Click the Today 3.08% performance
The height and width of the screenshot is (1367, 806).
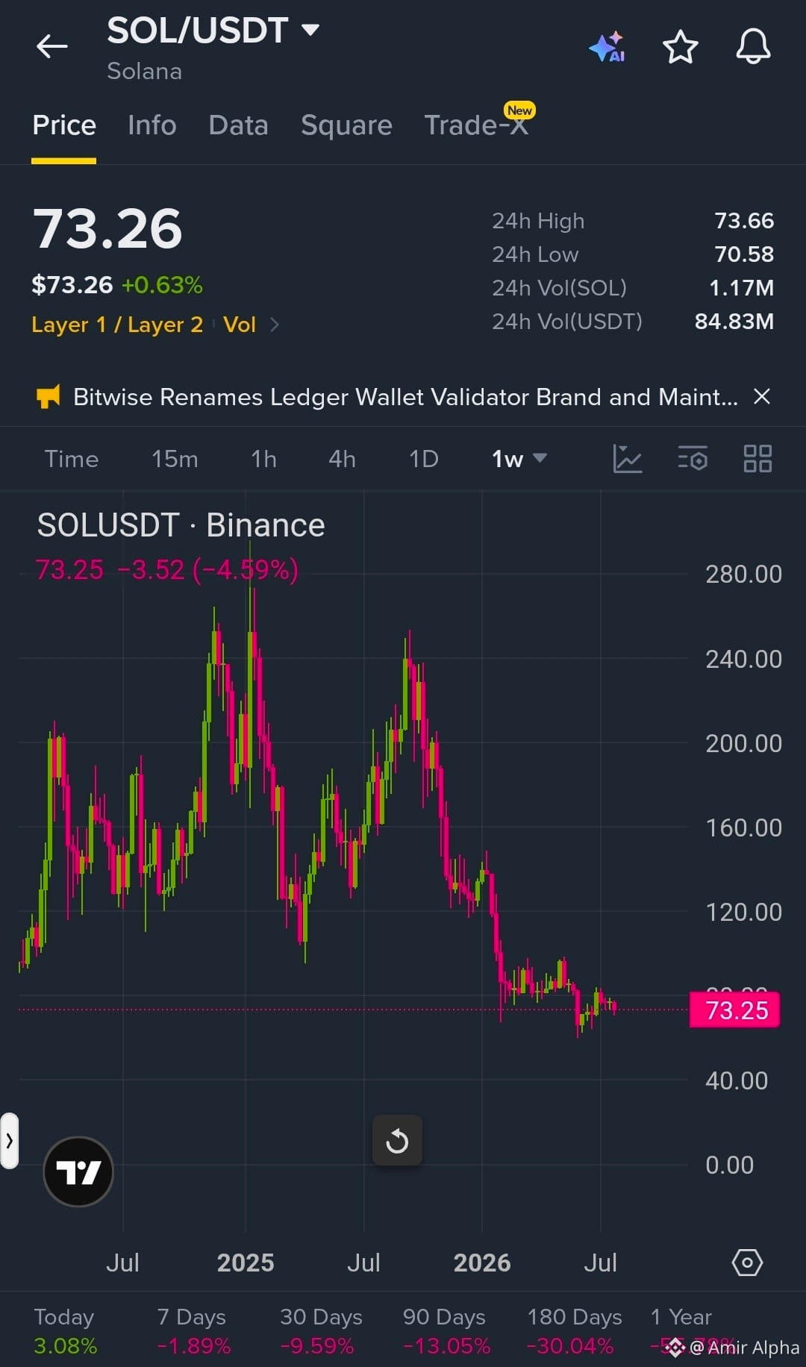tap(65, 1331)
